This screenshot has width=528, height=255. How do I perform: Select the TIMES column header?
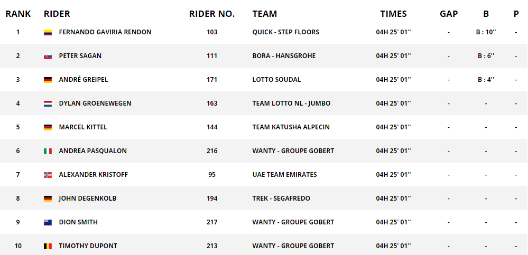click(x=393, y=14)
